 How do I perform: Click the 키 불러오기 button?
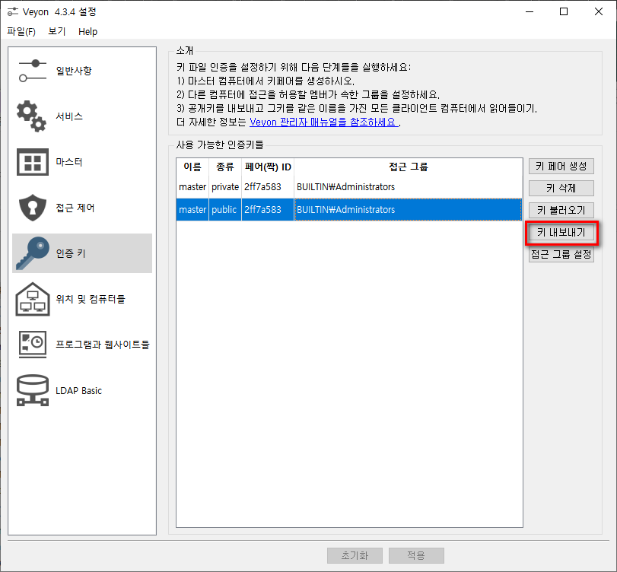[561, 210]
